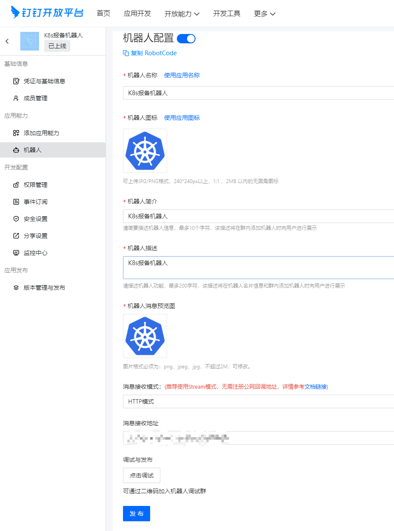Click the K8s app avatar thumbnail
394x531 pixels.
click(x=30, y=41)
